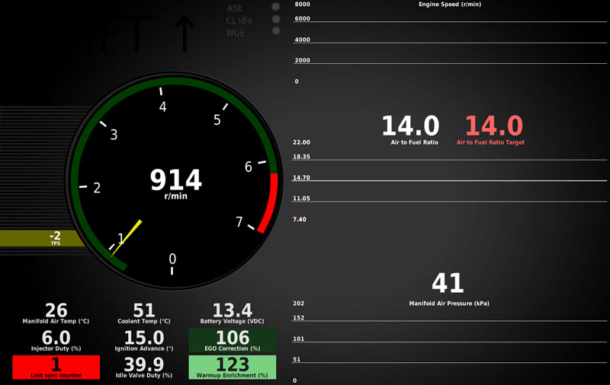Select the Injector Duty value
Image resolution: width=610 pixels, height=385 pixels.
[x=56, y=338]
